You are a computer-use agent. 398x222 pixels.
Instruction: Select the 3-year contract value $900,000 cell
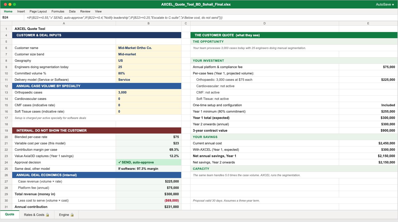click(x=368, y=131)
